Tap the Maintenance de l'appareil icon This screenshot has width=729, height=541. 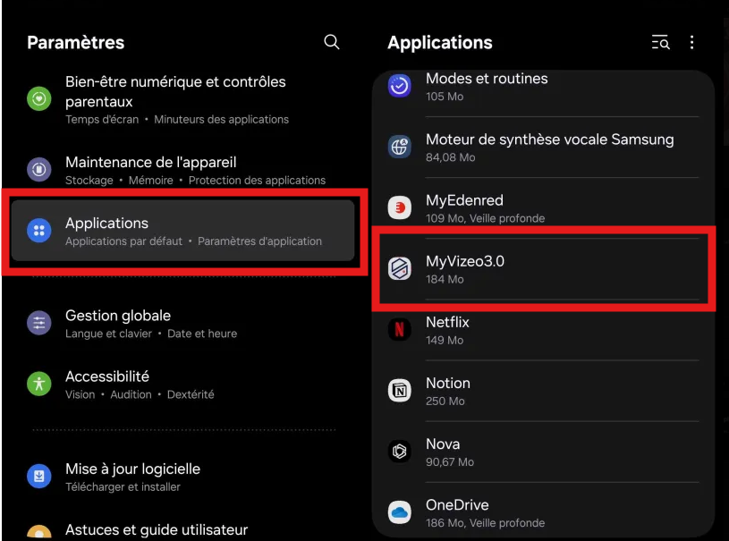click(39, 169)
